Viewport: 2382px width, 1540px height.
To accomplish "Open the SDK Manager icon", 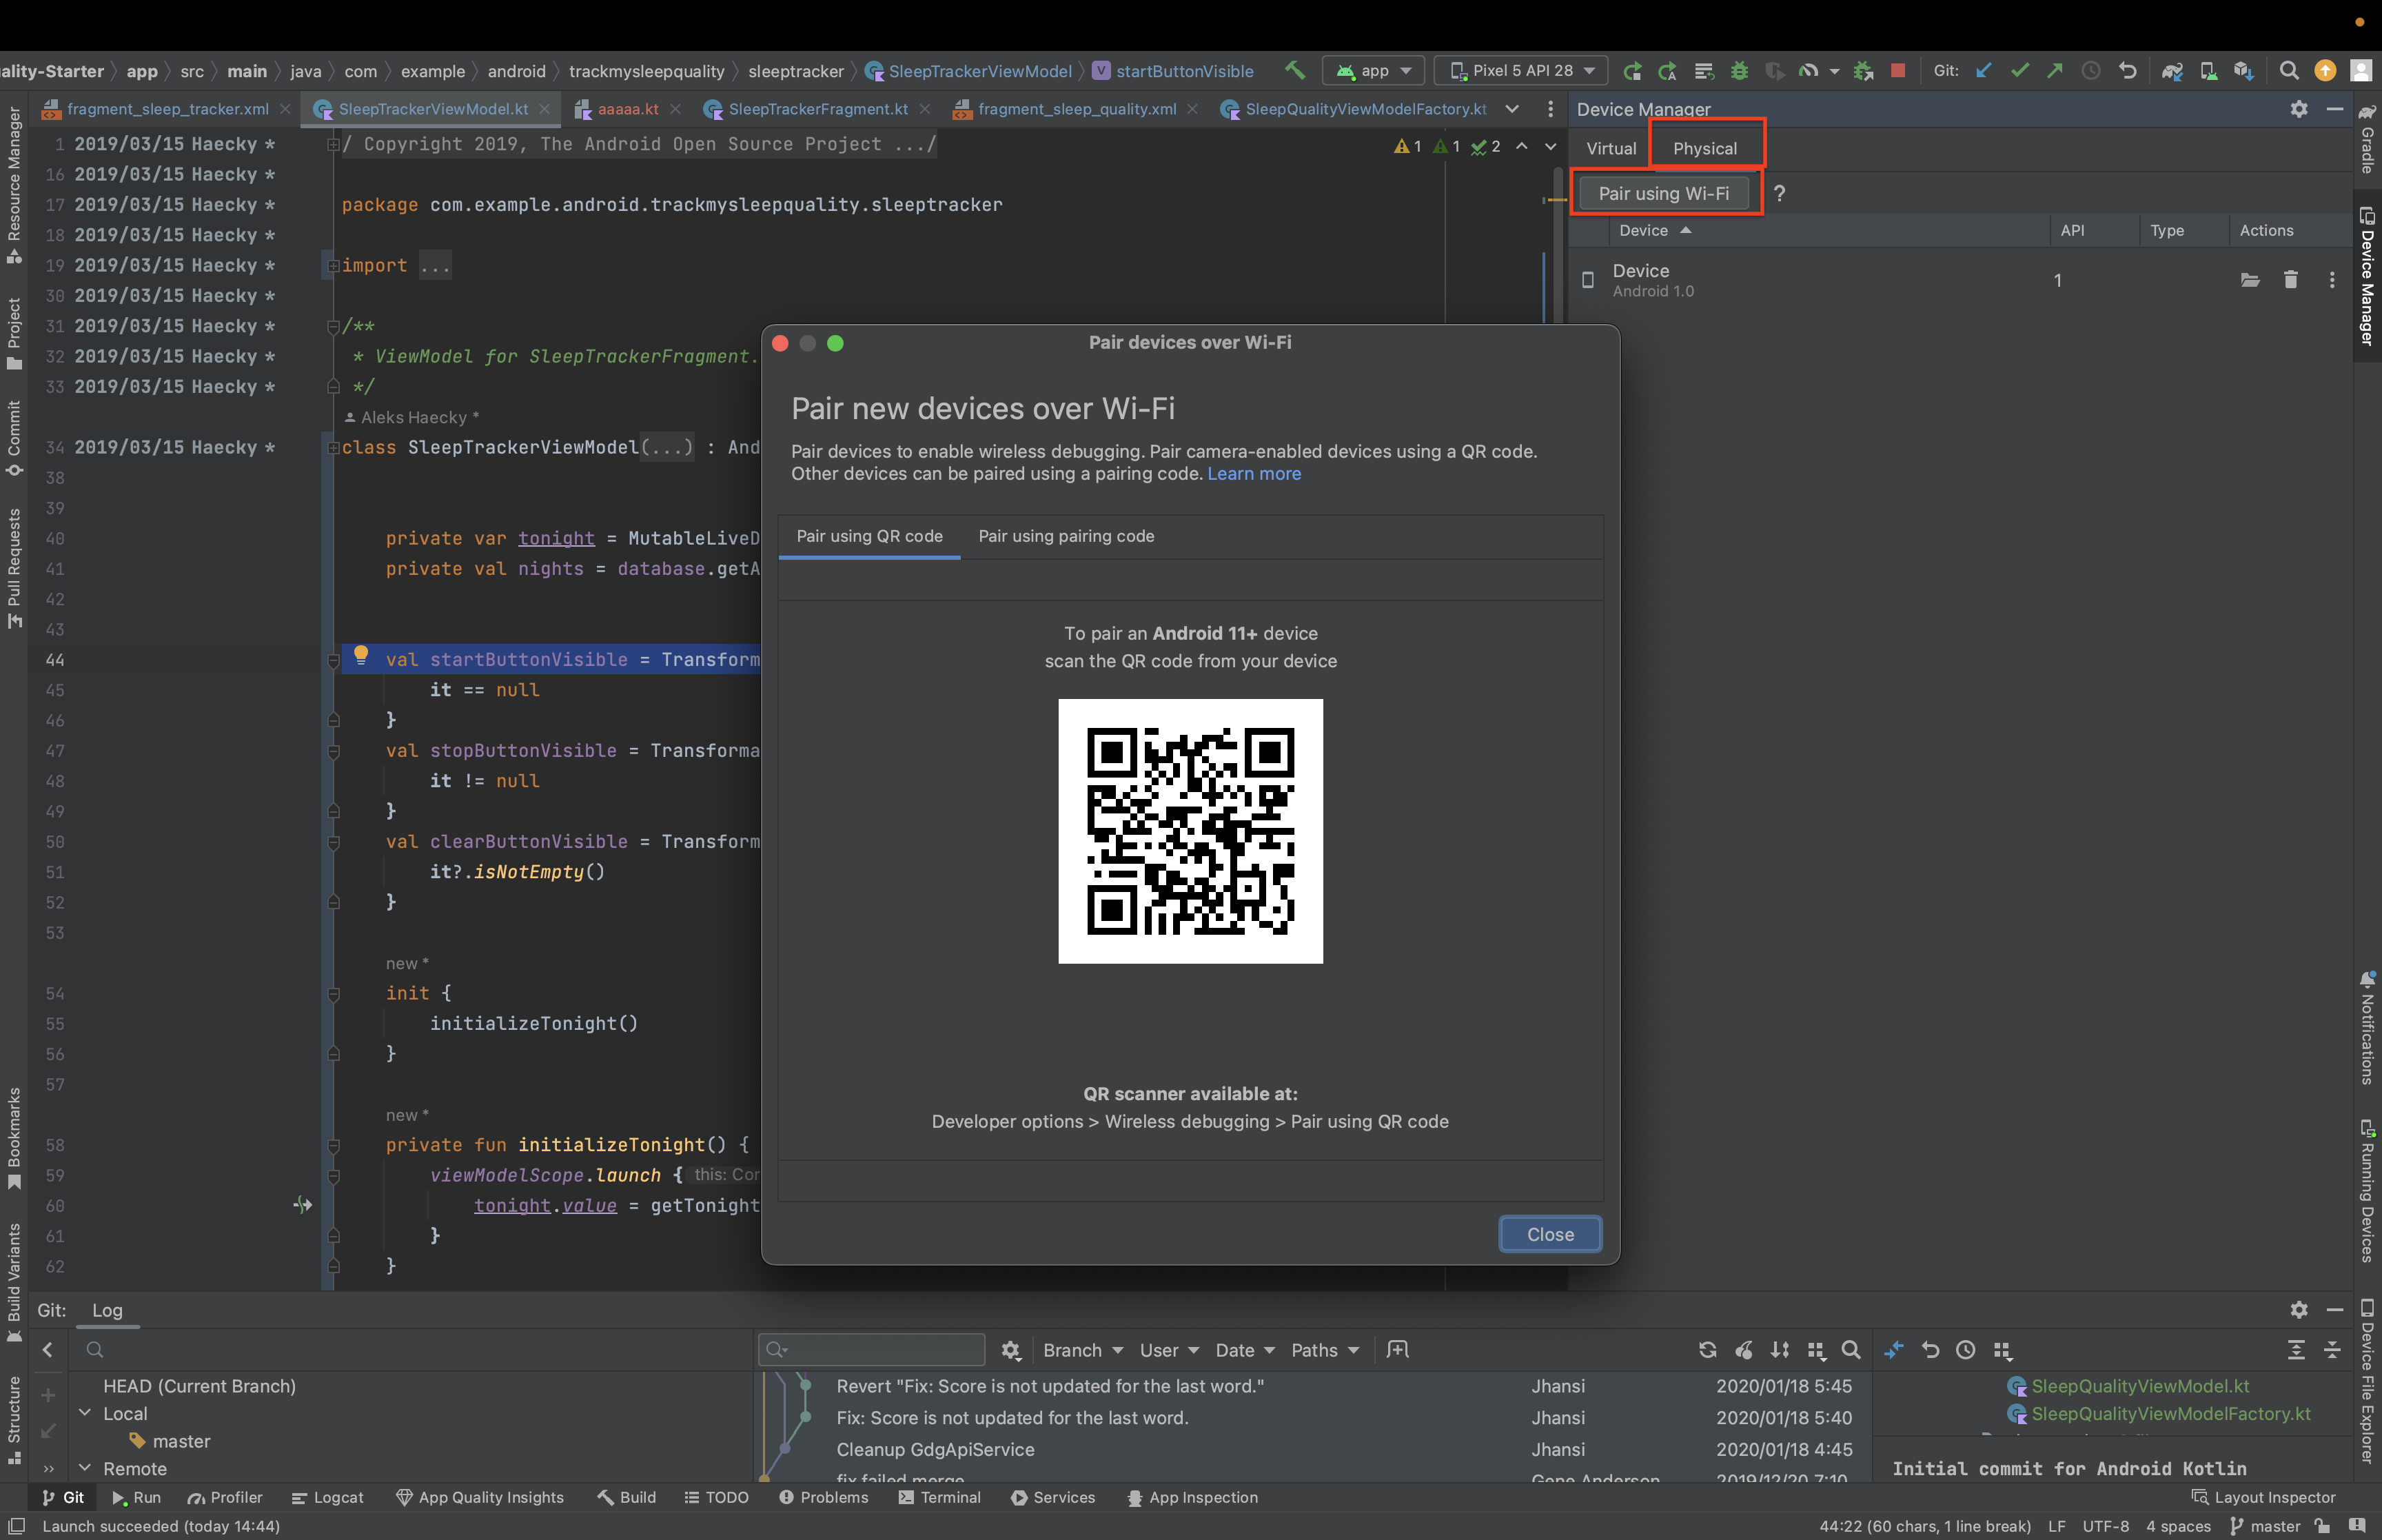I will click(x=2244, y=70).
